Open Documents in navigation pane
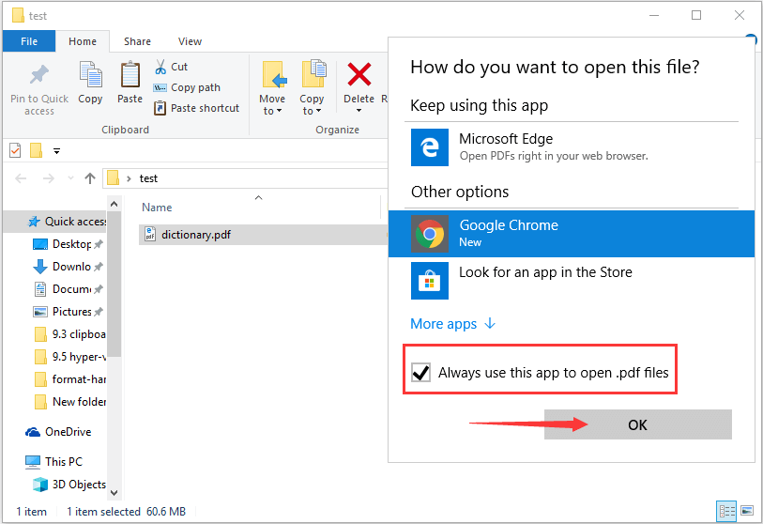Screen dimensions: 763x524 tap(67, 289)
